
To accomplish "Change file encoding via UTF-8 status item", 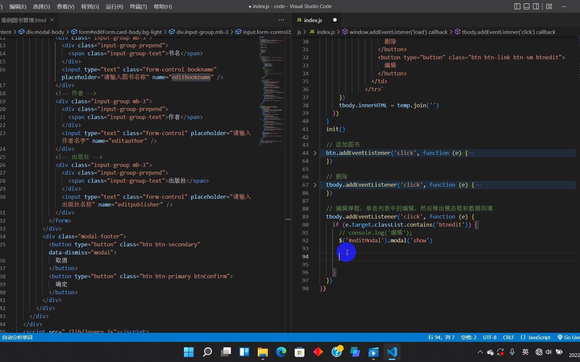I will 490,337.
